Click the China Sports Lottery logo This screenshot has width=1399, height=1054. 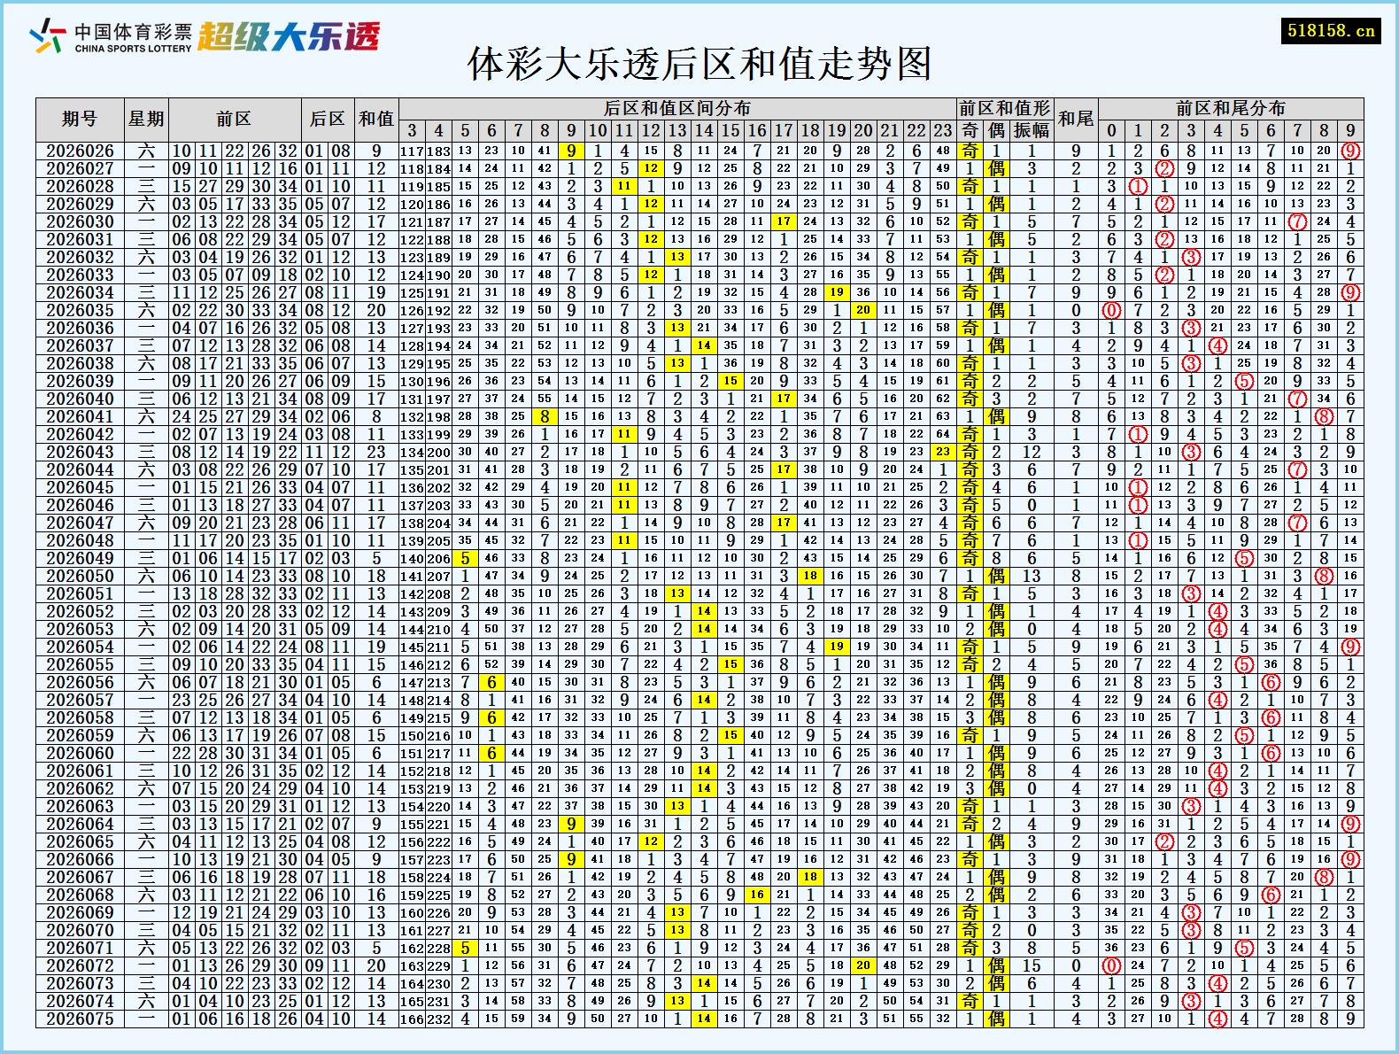[111, 36]
